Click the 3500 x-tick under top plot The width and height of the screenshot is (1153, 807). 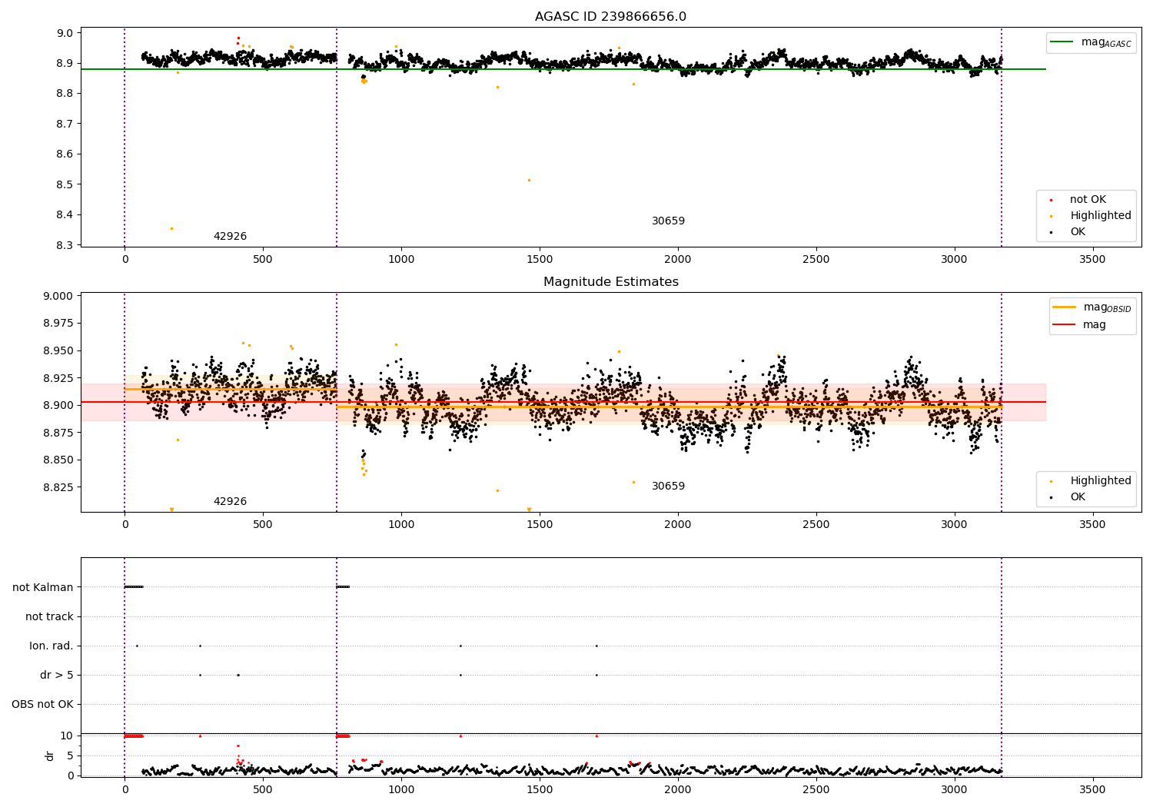click(1092, 260)
